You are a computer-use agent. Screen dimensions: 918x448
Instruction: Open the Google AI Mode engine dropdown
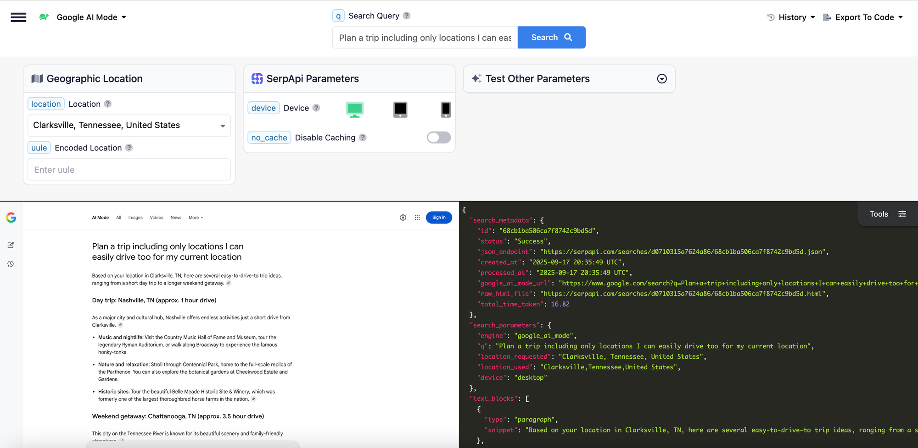click(91, 17)
